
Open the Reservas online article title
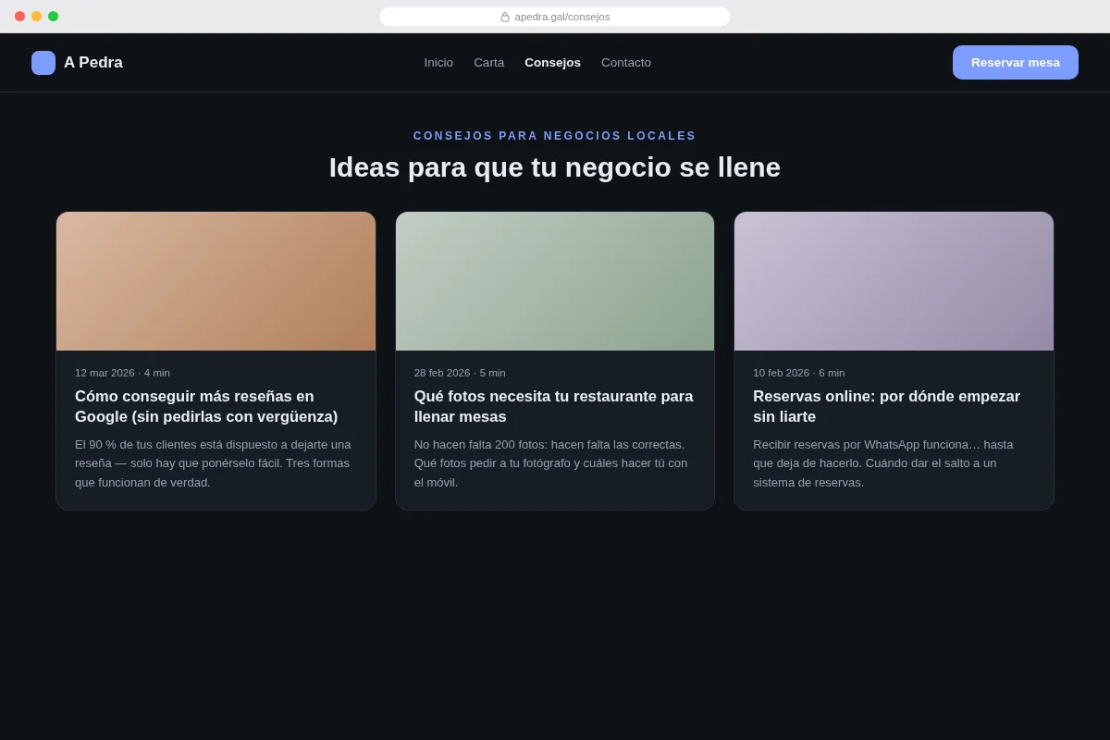pos(887,407)
